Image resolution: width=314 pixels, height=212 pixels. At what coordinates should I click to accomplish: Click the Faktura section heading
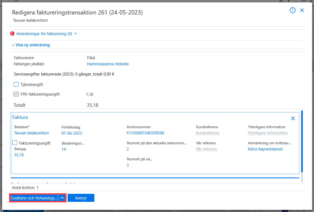pyautogui.click(x=20, y=117)
